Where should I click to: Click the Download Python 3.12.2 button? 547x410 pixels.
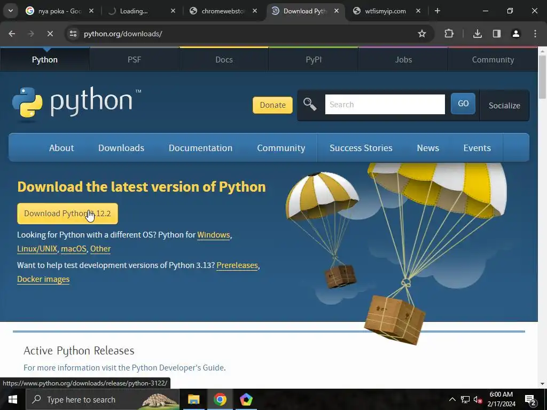67,214
